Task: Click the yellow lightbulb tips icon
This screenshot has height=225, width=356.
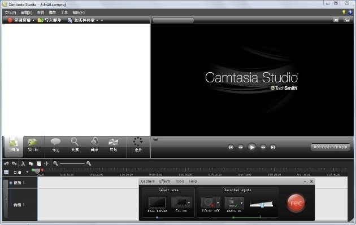Action: (x=344, y=12)
